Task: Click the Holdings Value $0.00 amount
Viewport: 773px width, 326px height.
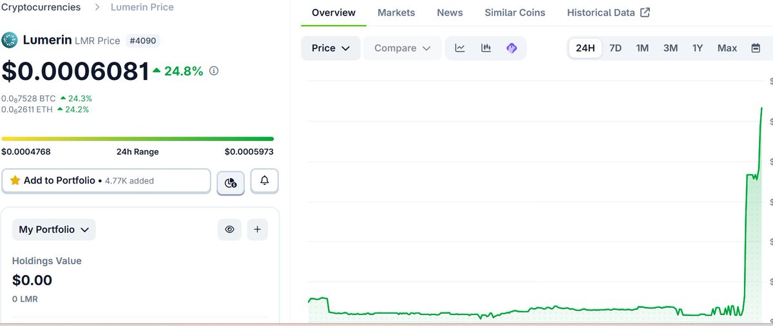Action: click(x=32, y=280)
